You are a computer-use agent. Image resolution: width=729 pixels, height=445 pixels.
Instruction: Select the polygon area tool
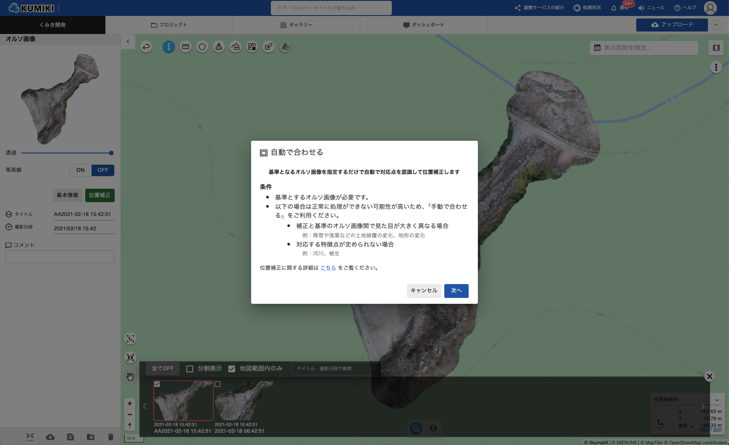pyautogui.click(x=202, y=47)
